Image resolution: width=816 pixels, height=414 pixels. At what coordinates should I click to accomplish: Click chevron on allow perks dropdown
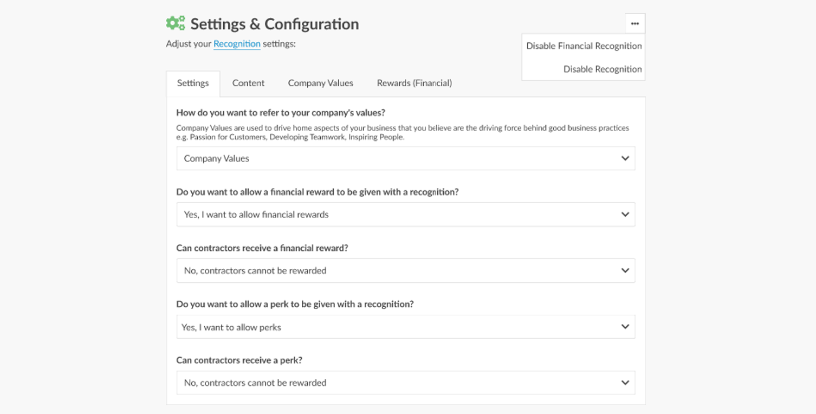[x=625, y=327]
